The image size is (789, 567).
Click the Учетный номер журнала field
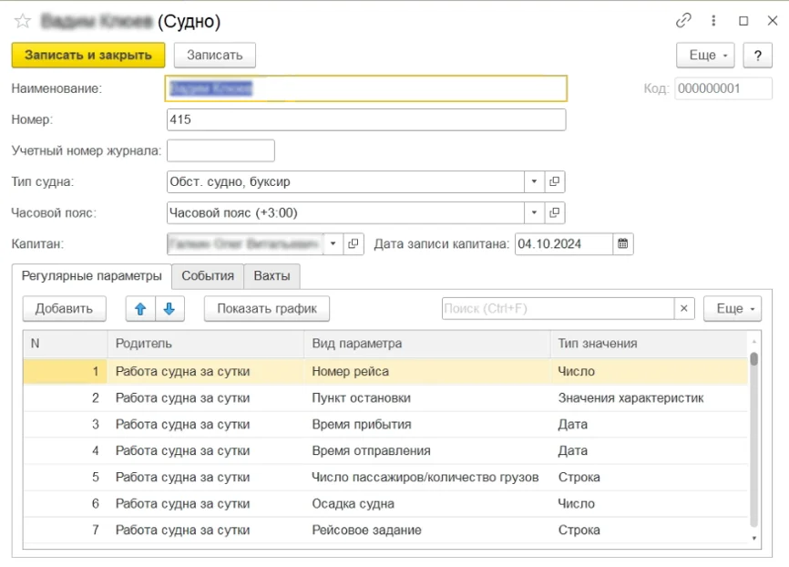[220, 150]
